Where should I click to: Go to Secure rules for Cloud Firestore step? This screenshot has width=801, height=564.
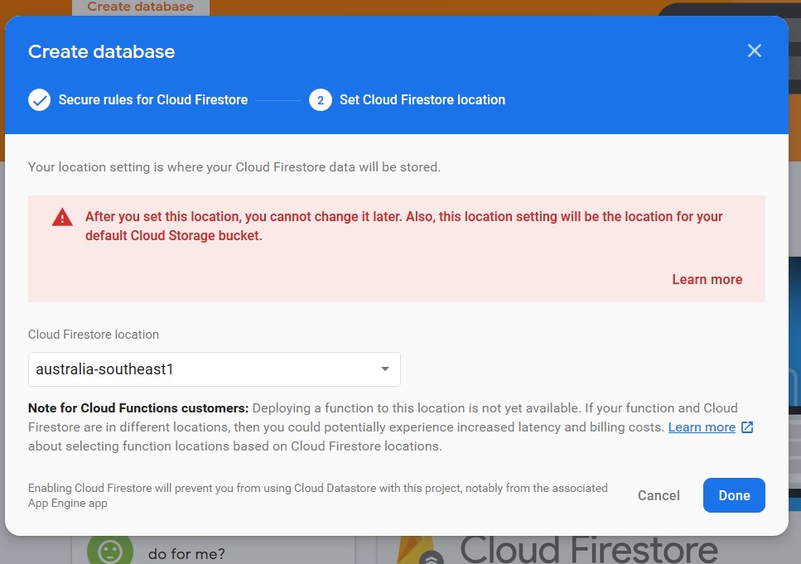click(152, 100)
